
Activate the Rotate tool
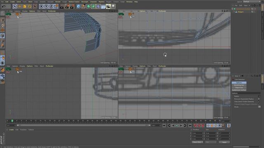pyautogui.click(x=30, y=7)
